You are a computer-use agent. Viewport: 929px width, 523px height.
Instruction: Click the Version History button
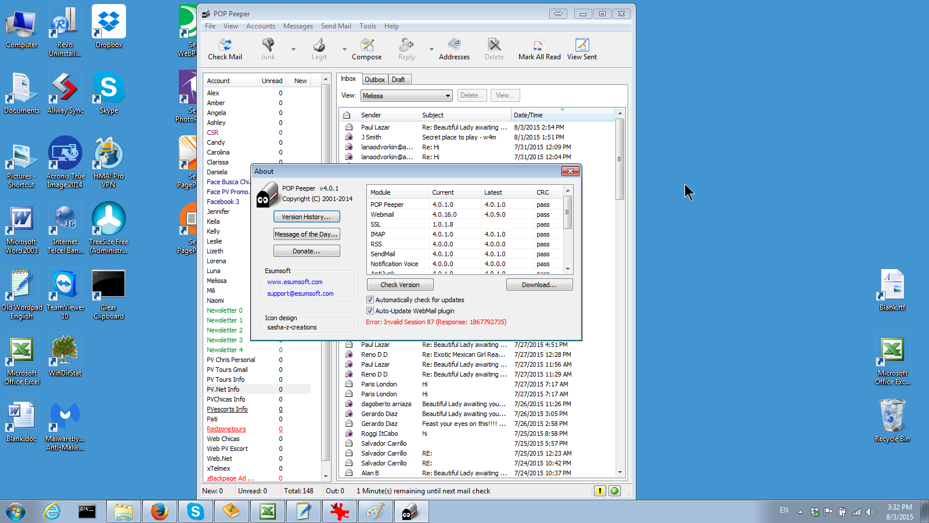click(307, 217)
